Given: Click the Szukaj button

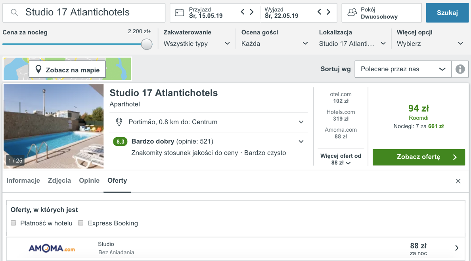Looking at the screenshot, I should coord(447,13).
